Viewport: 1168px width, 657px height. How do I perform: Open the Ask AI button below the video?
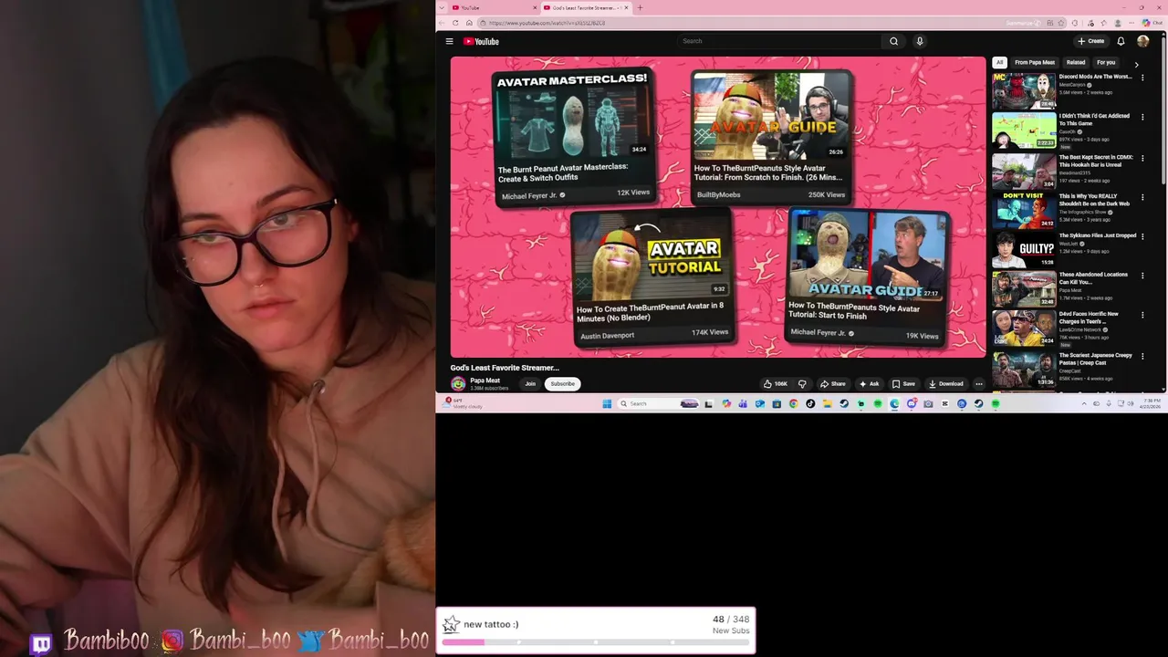coord(869,384)
